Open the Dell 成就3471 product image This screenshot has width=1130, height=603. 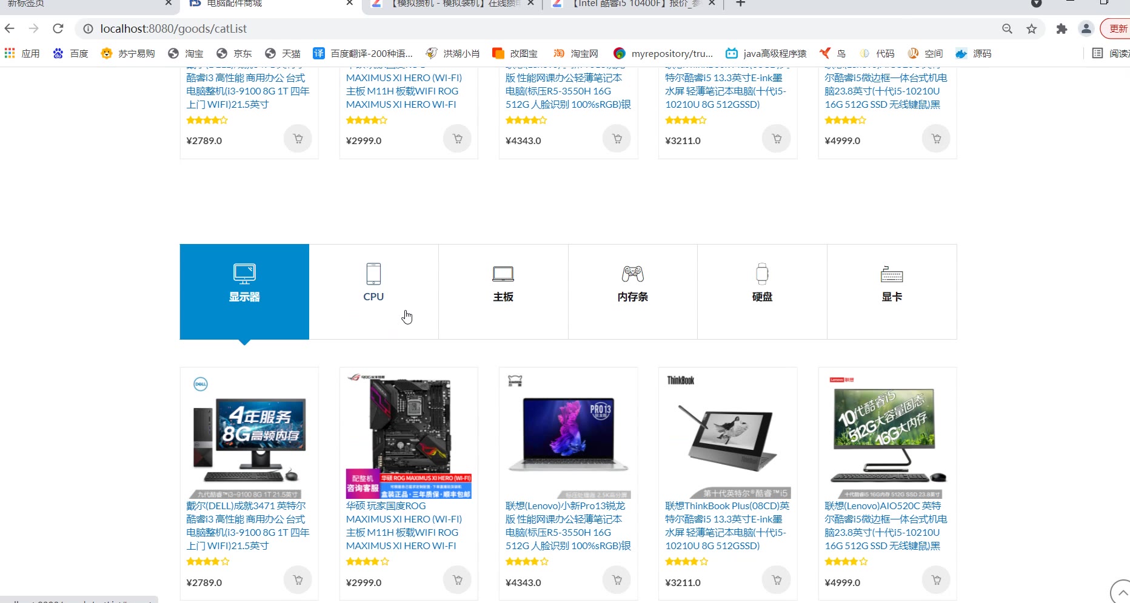click(x=249, y=436)
